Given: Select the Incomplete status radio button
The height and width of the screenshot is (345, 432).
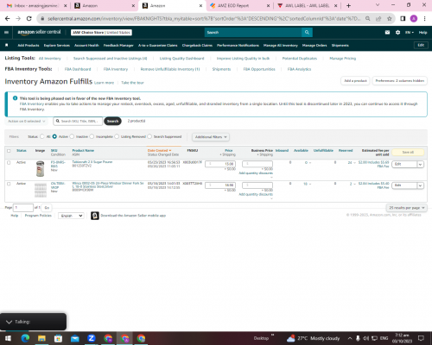Looking at the screenshot, I should pos(92,136).
